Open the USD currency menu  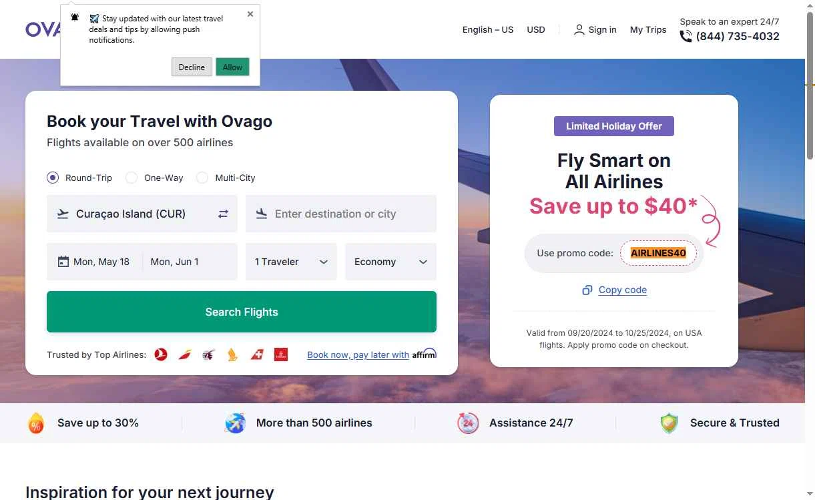[x=536, y=29]
